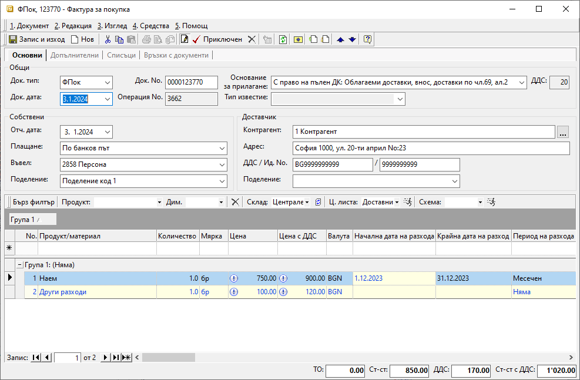
Task: Click the green refresh icon in toolbar
Action: [x=283, y=39]
